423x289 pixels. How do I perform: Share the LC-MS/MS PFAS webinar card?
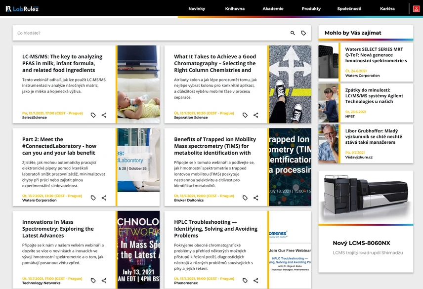tap(104, 115)
